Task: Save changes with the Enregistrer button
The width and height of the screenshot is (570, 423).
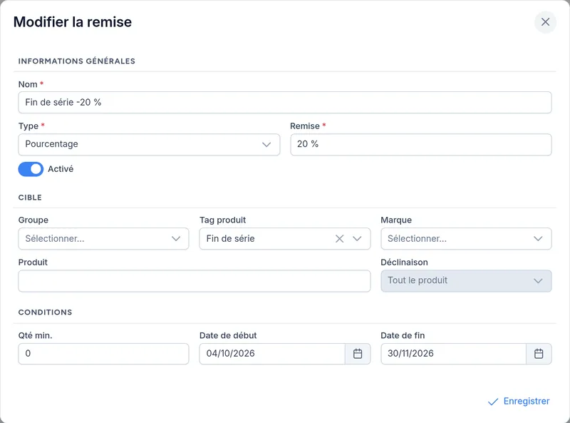Action: [519, 401]
